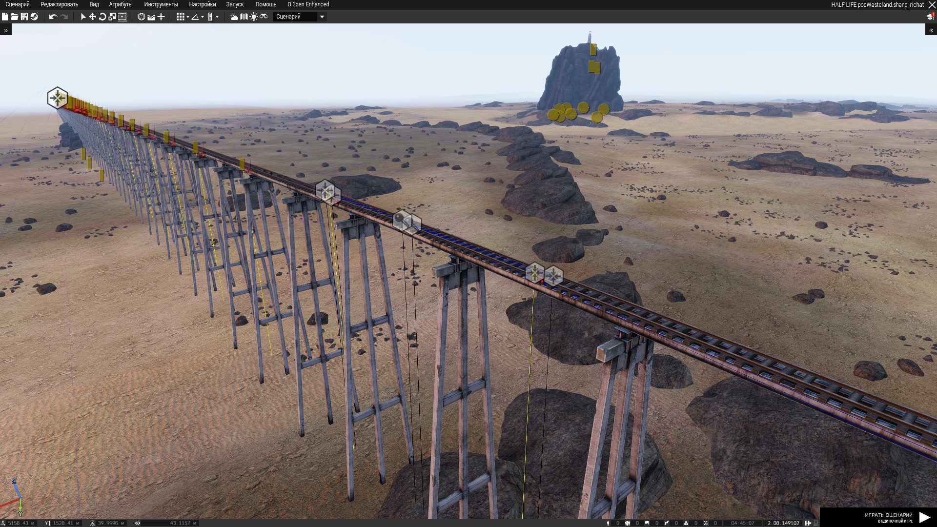Click the version number 2.08.149102

(x=784, y=523)
